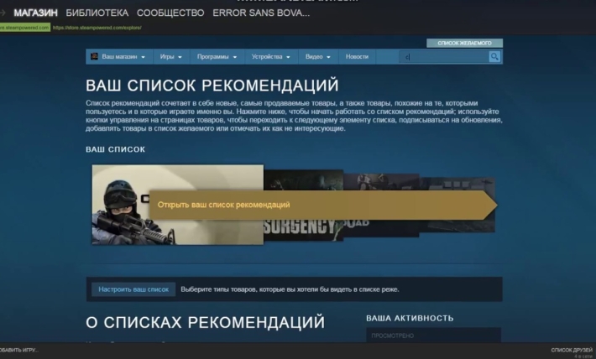Open the МАГАЗИН tab
Viewport: 596px width, 359px height.
pos(36,13)
